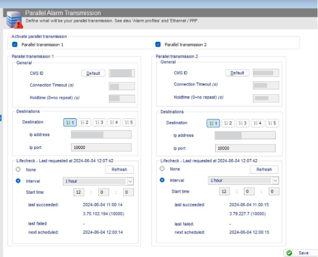The image size is (318, 257).
Task: Uncheck Parallel transmission 1 checkbox
Action: tap(15, 44)
